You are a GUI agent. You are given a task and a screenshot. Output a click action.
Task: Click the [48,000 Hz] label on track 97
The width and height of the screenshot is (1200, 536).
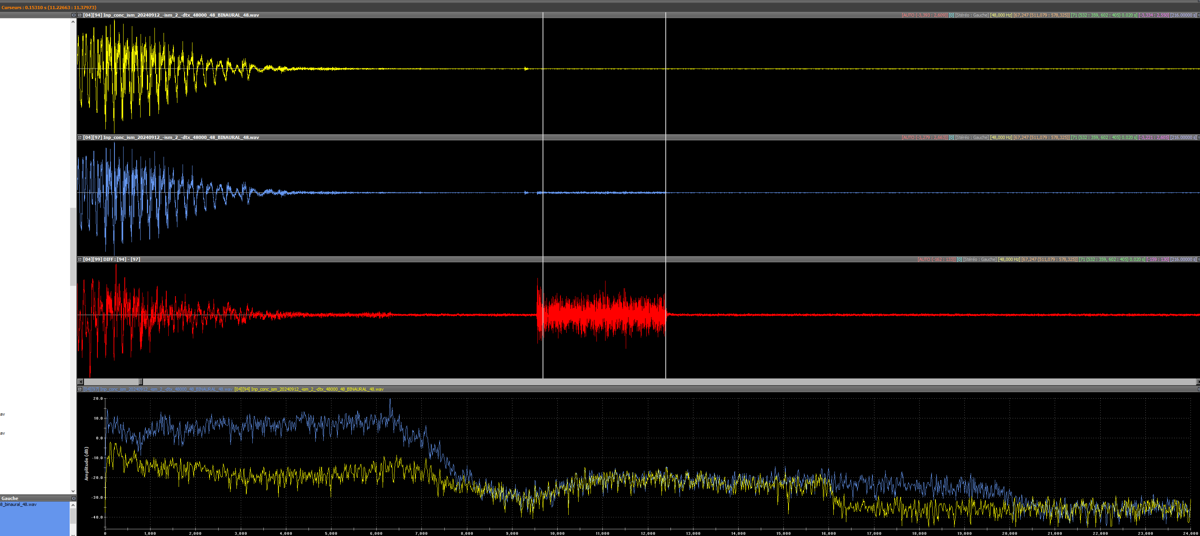coord(1001,137)
